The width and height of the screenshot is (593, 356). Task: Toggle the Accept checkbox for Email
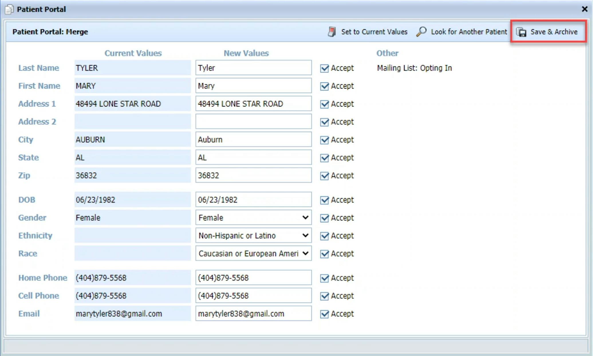tap(324, 314)
